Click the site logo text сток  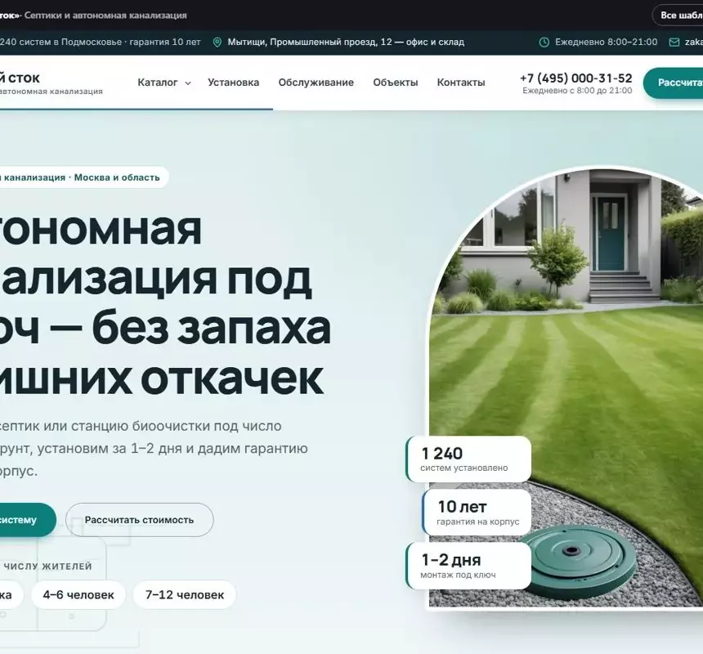(20, 78)
